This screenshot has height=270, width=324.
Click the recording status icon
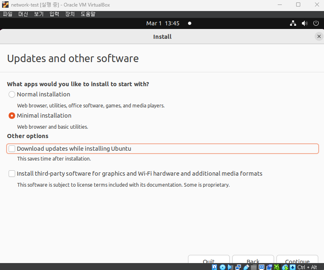tap(270, 267)
